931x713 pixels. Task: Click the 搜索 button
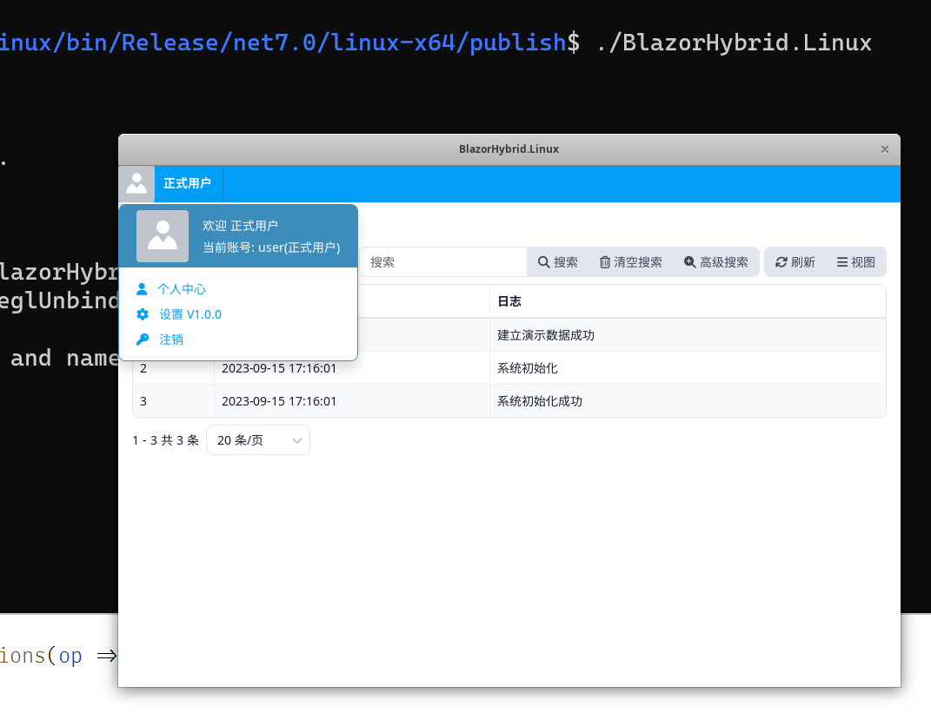point(557,262)
